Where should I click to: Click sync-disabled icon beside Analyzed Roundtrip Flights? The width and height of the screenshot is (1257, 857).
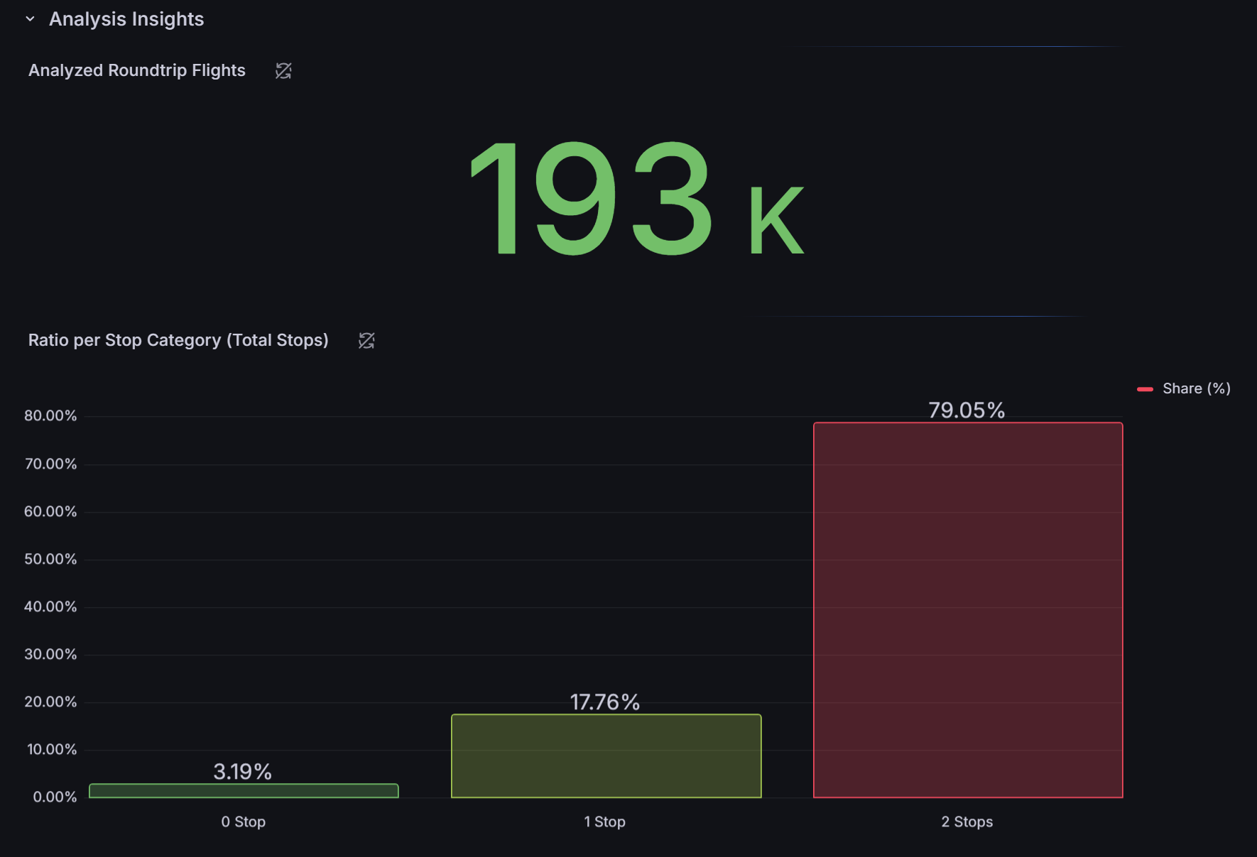point(283,71)
